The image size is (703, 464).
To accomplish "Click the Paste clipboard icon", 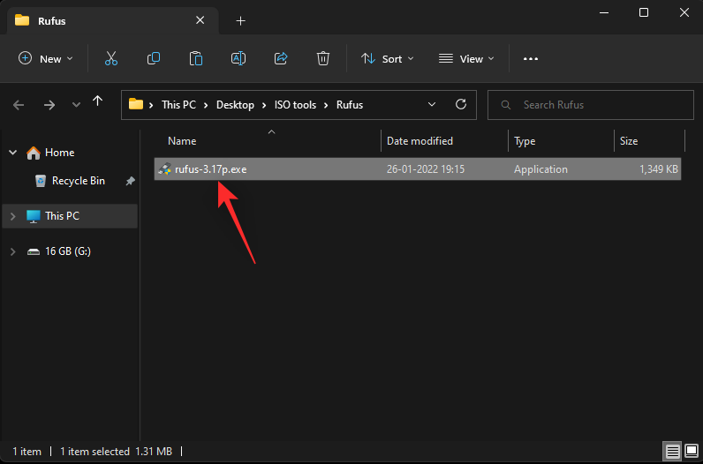I will click(196, 59).
